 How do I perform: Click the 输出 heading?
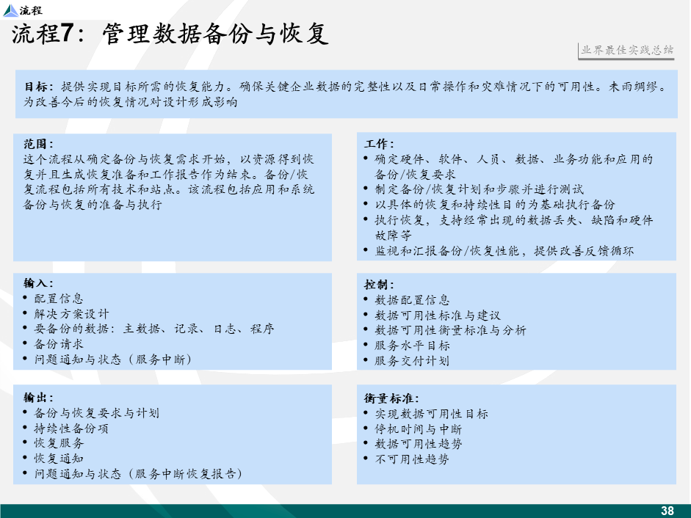point(38,398)
